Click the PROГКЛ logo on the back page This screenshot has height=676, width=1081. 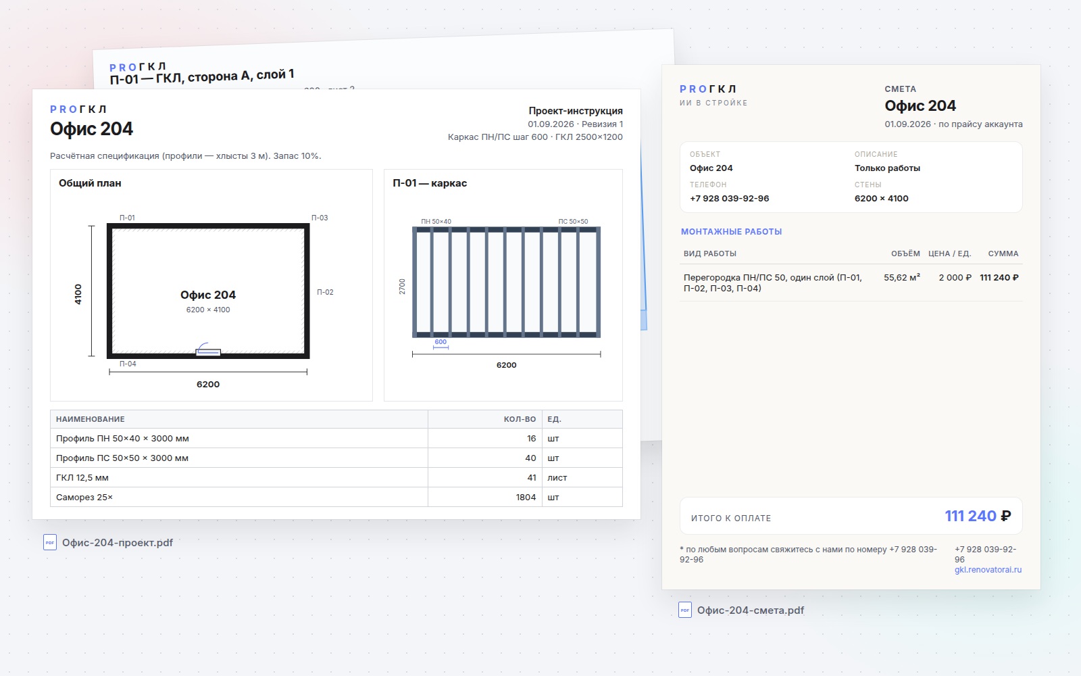(138, 67)
